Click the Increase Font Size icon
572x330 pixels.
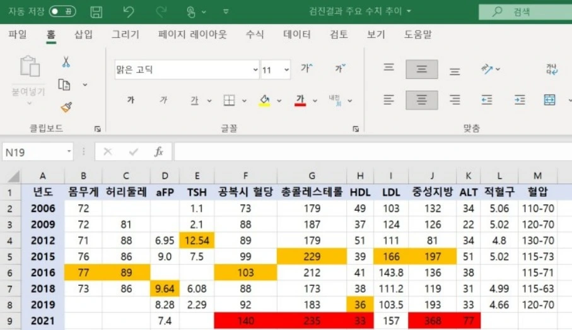[x=306, y=68]
